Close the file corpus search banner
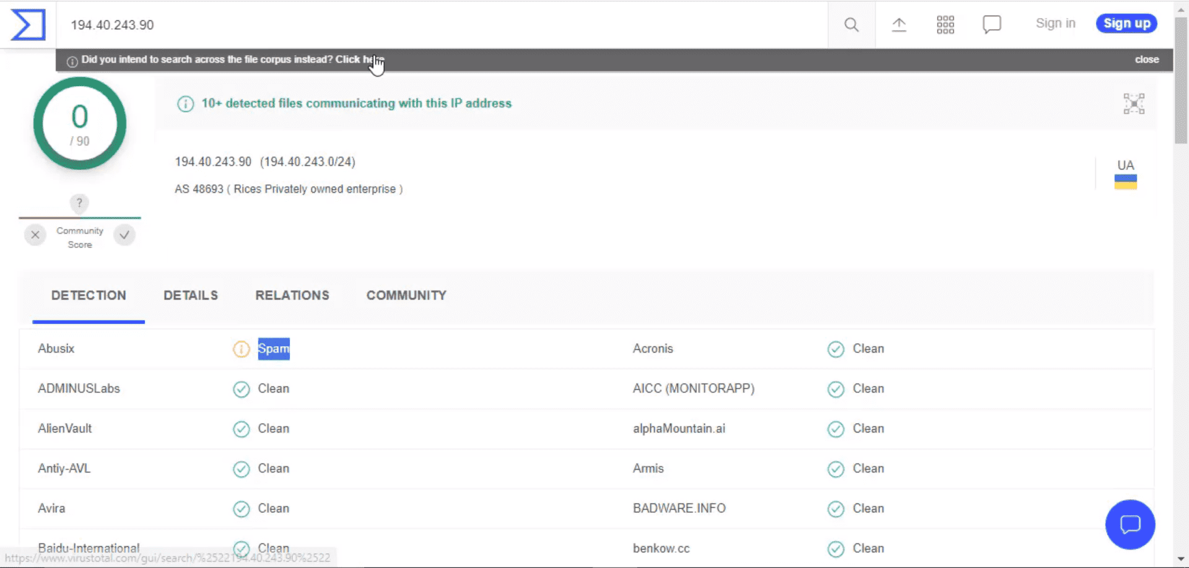The image size is (1189, 568). (x=1146, y=59)
